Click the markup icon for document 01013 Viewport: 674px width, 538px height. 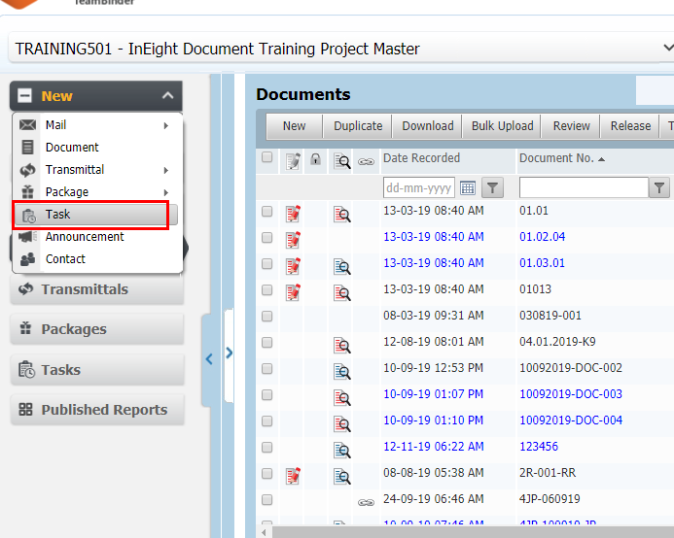pyautogui.click(x=293, y=292)
